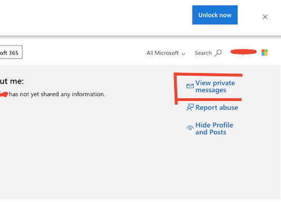Click 'and Posts' text in hide link
The width and height of the screenshot is (281, 202).
pyautogui.click(x=211, y=132)
